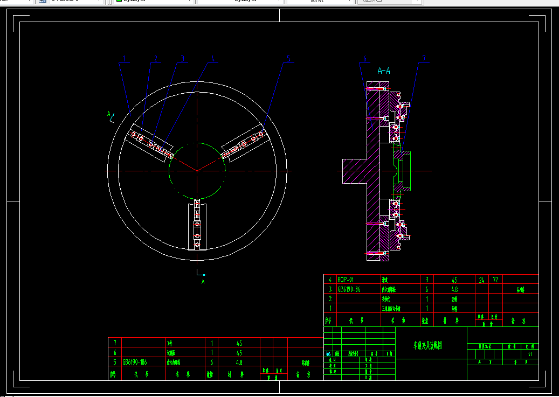The image size is (559, 397).
Task: Click value 4.8 in the GB6190-86 row
Action: (454, 290)
